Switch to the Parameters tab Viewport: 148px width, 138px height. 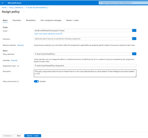coord(17,20)
